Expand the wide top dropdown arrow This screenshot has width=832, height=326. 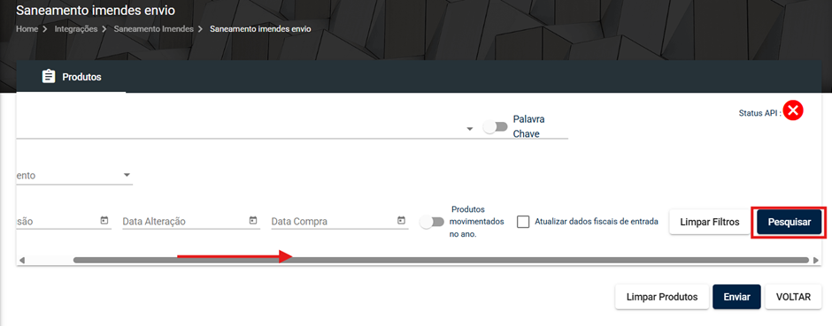470,129
